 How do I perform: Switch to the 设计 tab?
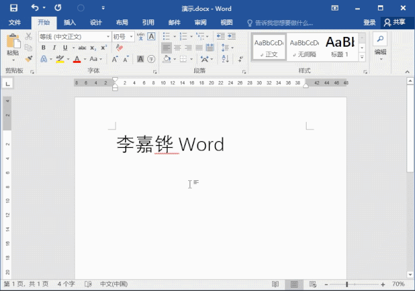(96, 23)
